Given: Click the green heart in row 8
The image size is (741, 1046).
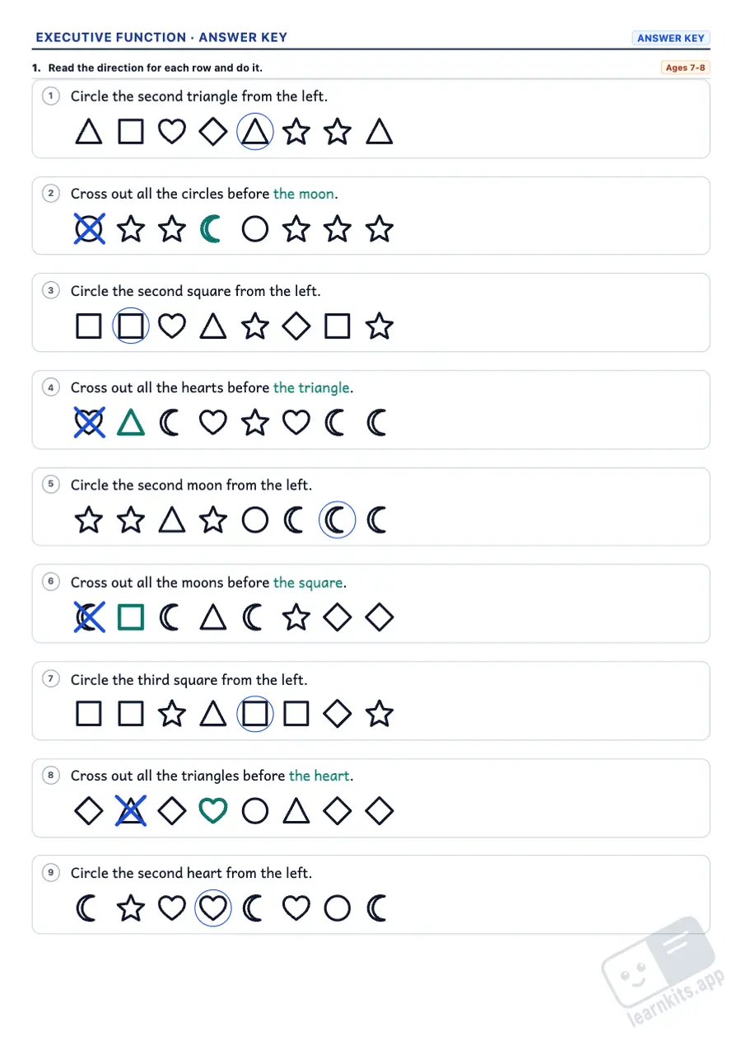Looking at the screenshot, I should pos(213,811).
